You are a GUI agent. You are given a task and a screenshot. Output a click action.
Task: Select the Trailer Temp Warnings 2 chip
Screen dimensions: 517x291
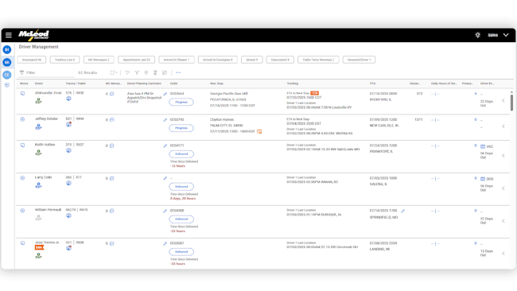318,60
